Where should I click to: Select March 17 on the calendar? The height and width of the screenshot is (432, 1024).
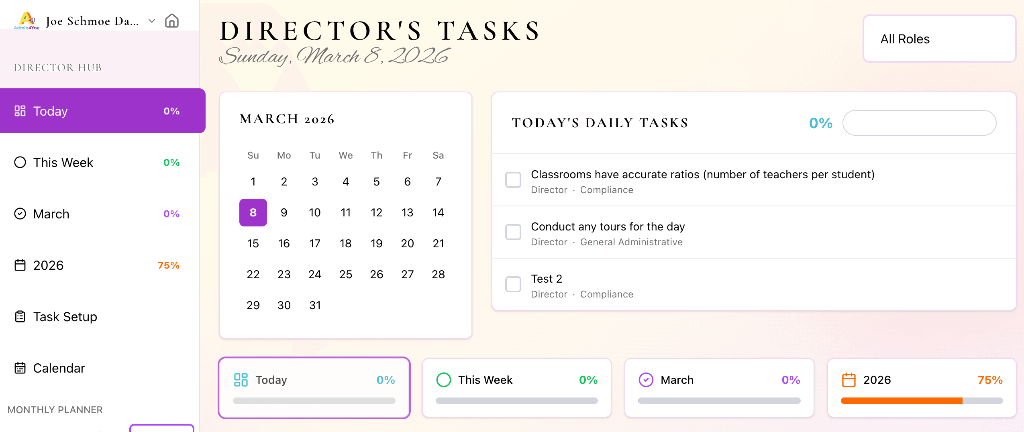[315, 243]
